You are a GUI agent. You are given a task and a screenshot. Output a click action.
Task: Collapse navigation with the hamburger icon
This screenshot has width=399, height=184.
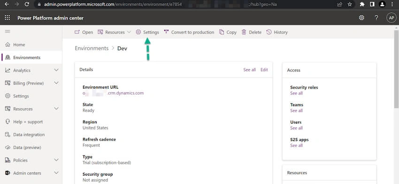(8, 31)
